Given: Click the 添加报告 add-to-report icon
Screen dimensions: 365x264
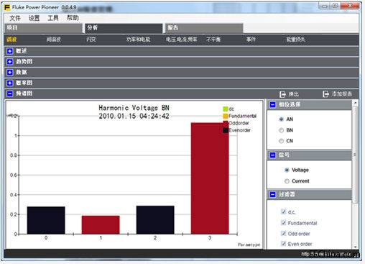Looking at the screenshot, I should pyautogui.click(x=325, y=94).
